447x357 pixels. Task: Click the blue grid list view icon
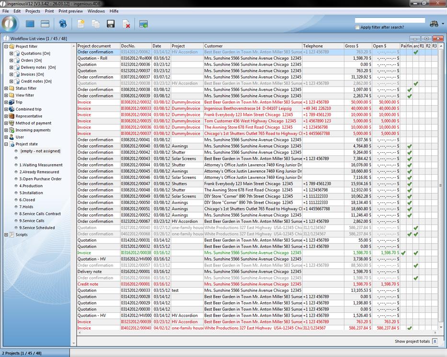coord(30,23)
